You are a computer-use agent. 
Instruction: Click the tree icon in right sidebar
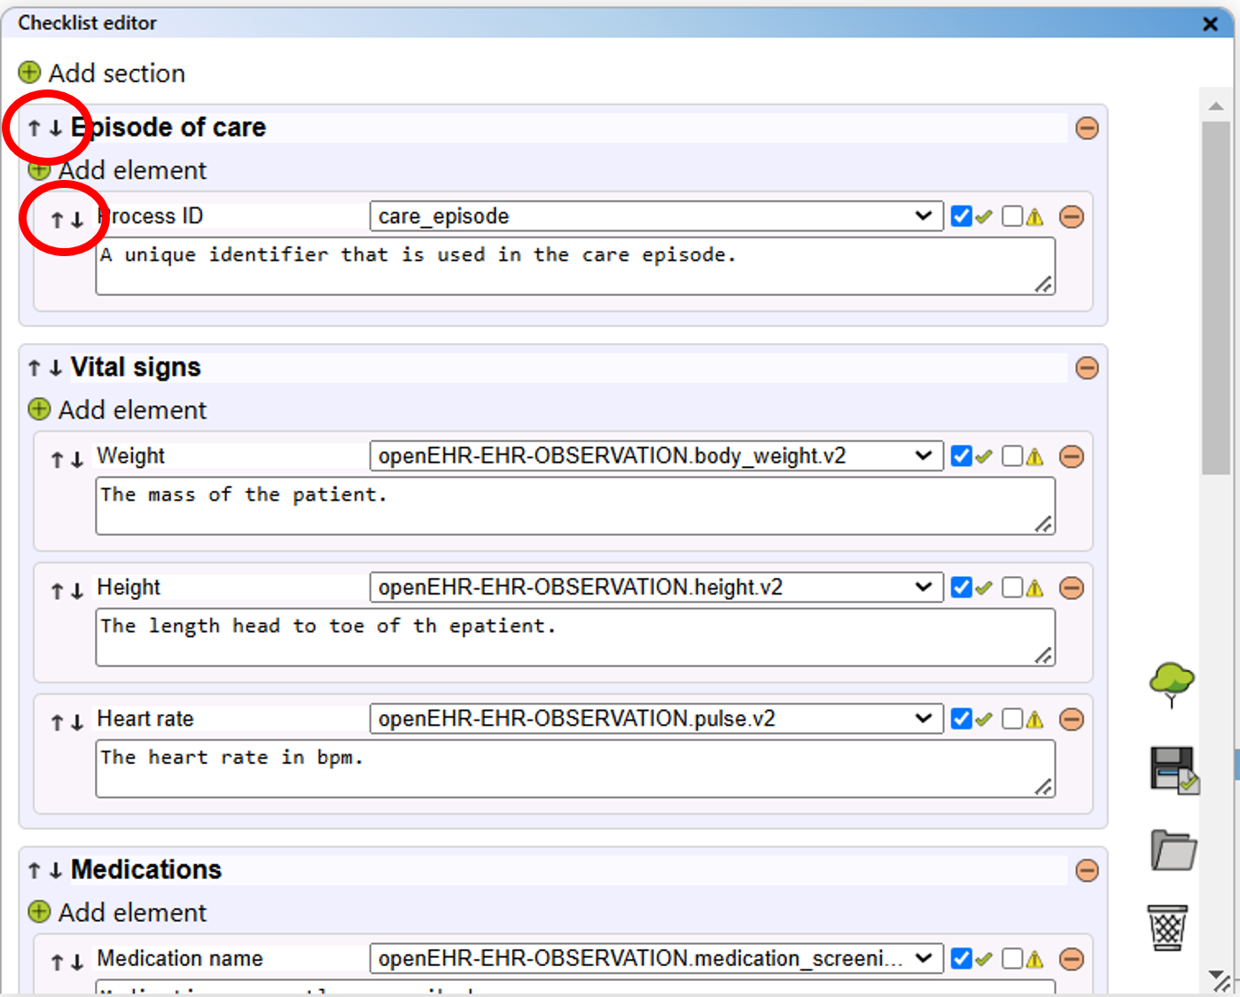(x=1172, y=684)
